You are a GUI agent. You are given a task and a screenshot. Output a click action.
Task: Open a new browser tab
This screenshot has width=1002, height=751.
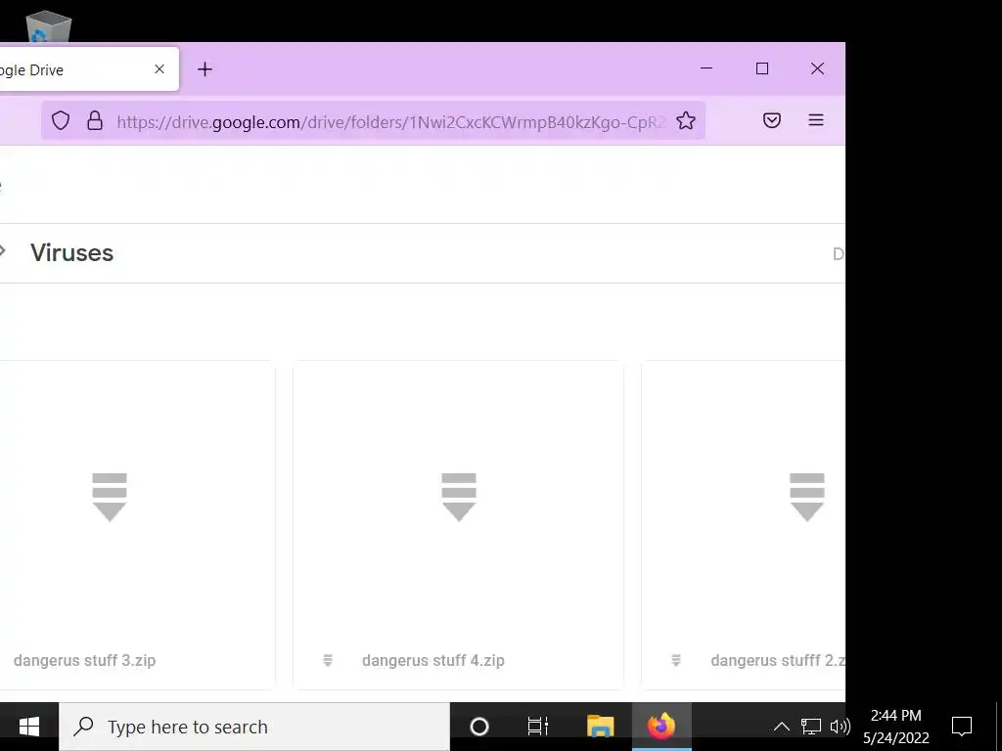[205, 69]
